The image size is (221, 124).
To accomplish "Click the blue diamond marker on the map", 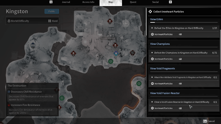I will pyautogui.click(x=116, y=54).
